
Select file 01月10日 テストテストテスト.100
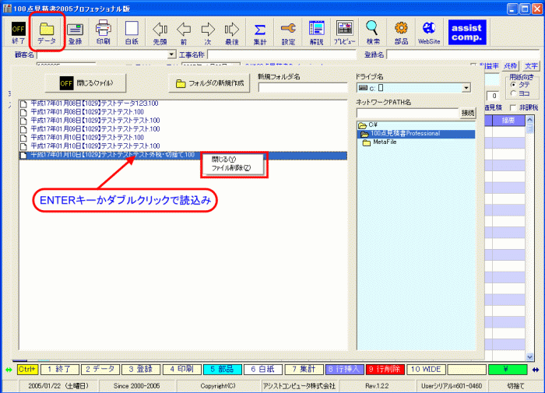[95, 146]
